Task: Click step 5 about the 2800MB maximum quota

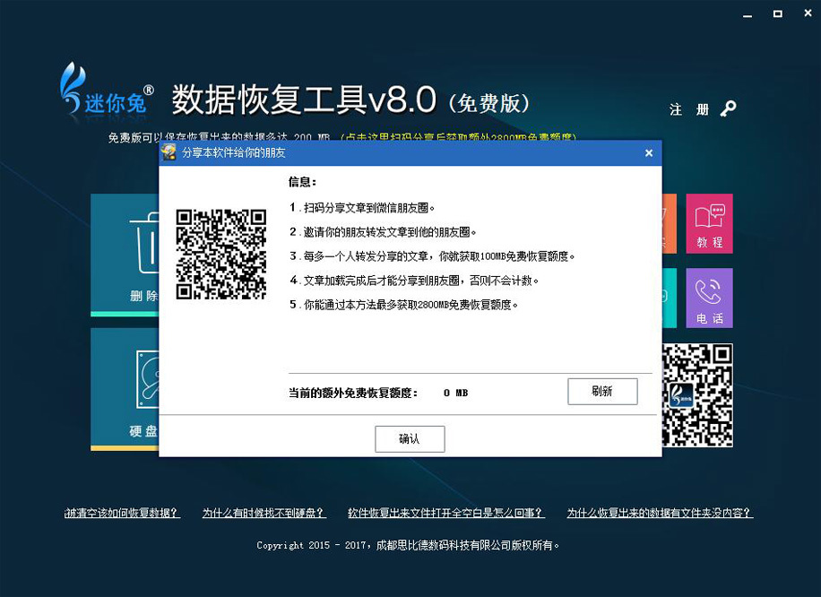Action: coord(403,304)
